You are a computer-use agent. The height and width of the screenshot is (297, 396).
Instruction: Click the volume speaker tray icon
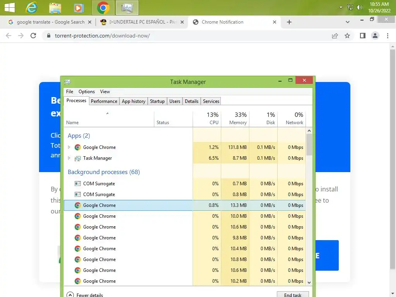(359, 7)
